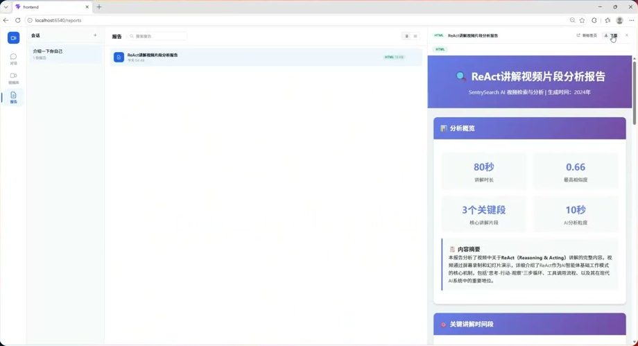The width and height of the screenshot is (638, 346).
Task: Download the report with 下载 button
Action: [611, 35]
